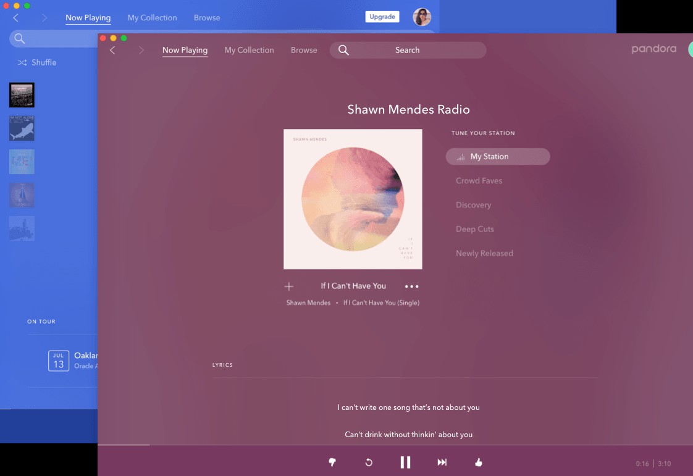693x476 pixels.
Task: Switch to My Collection in blue window
Action: (153, 18)
